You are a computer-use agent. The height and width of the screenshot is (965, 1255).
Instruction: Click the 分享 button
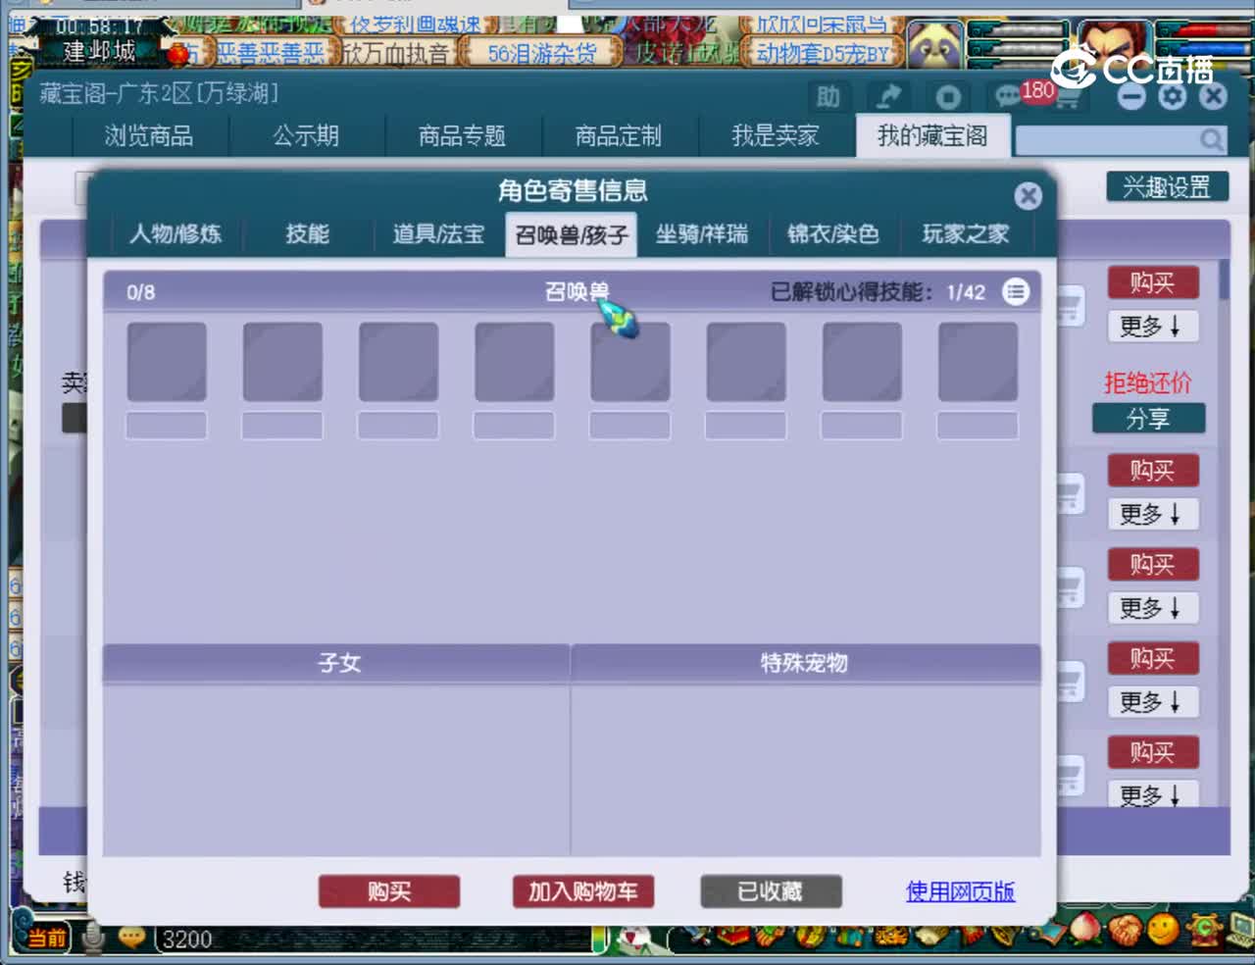(x=1148, y=419)
